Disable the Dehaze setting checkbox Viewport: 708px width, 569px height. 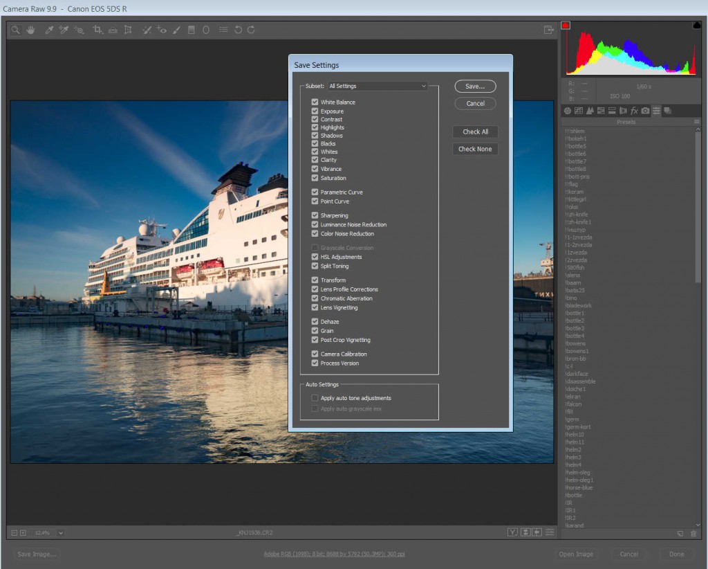point(315,322)
